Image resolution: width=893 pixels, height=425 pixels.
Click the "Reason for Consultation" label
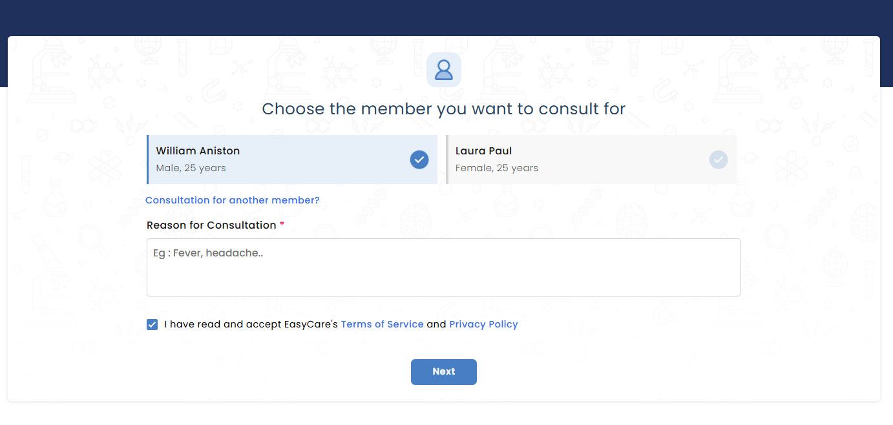coord(210,225)
